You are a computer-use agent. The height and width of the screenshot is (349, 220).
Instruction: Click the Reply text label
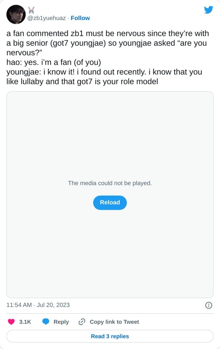click(61, 322)
